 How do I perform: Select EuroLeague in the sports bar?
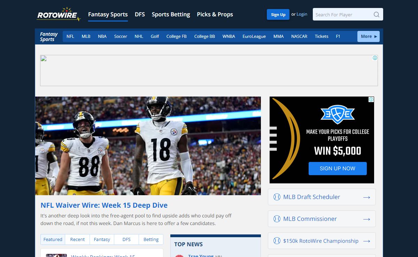254,36
